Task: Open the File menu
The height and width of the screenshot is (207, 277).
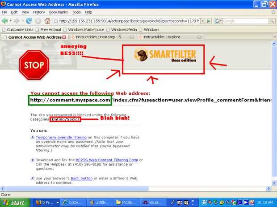Action: click(4, 12)
